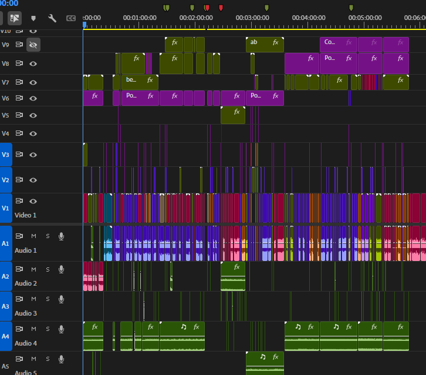This screenshot has width=426, height=375.
Task: Toggle the closed captions CC track button
Action: pos(71,18)
